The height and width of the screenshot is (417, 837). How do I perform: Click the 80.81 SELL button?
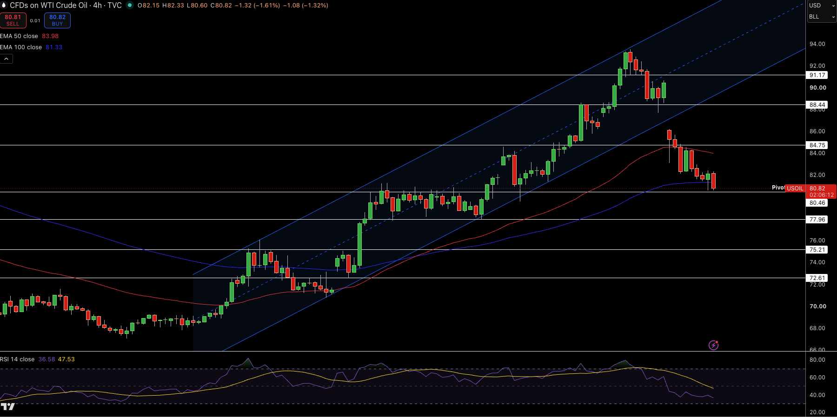[13, 20]
